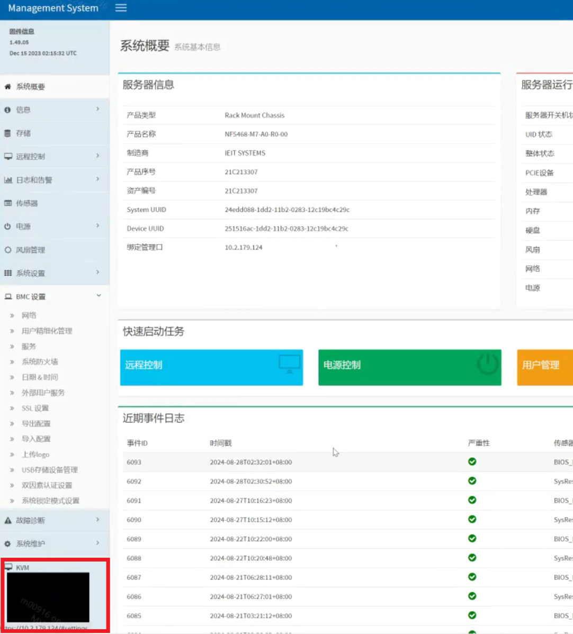573x634 pixels.
Task: Select the System UUID value
Action: point(288,210)
